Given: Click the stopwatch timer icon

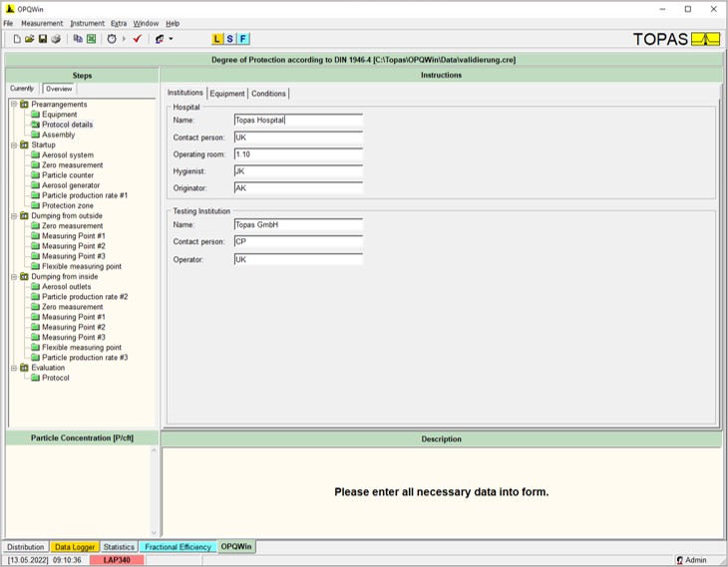Looking at the screenshot, I should tap(112, 39).
